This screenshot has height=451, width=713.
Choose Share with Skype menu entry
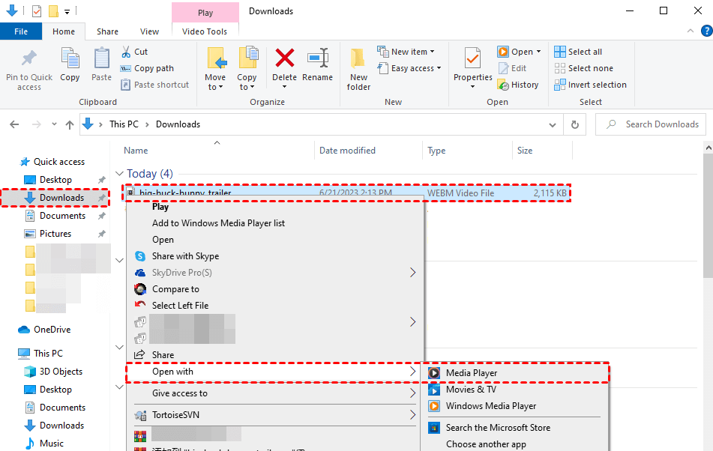click(185, 256)
